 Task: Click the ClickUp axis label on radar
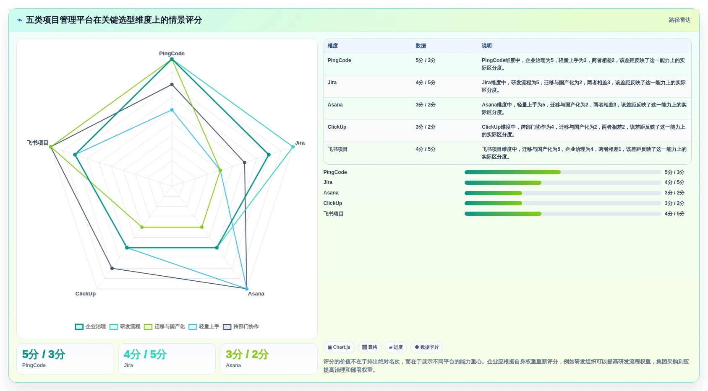click(86, 294)
